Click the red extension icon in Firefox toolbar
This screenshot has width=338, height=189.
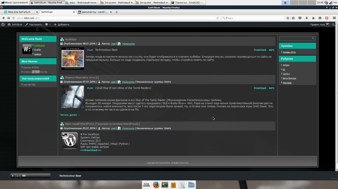pos(327,18)
